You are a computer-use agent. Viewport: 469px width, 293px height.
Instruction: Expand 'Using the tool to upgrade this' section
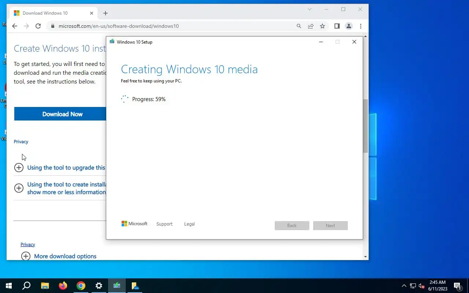(x=60, y=167)
